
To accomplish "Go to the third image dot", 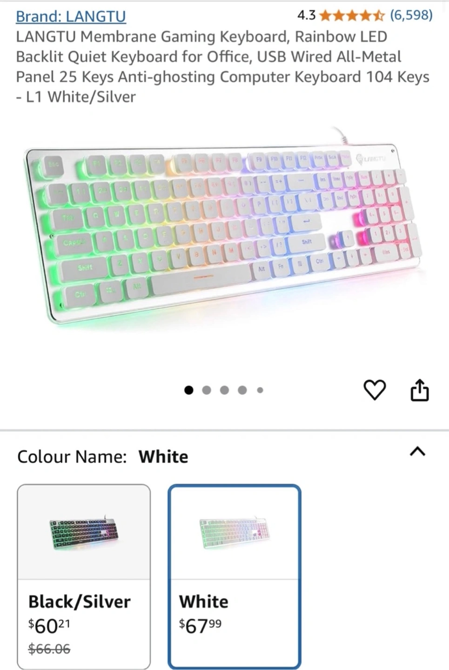I will (224, 390).
